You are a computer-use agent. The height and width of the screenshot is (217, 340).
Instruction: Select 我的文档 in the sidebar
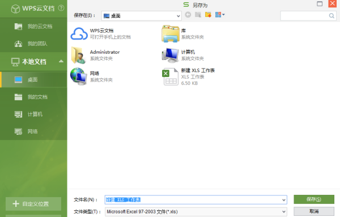point(33,97)
